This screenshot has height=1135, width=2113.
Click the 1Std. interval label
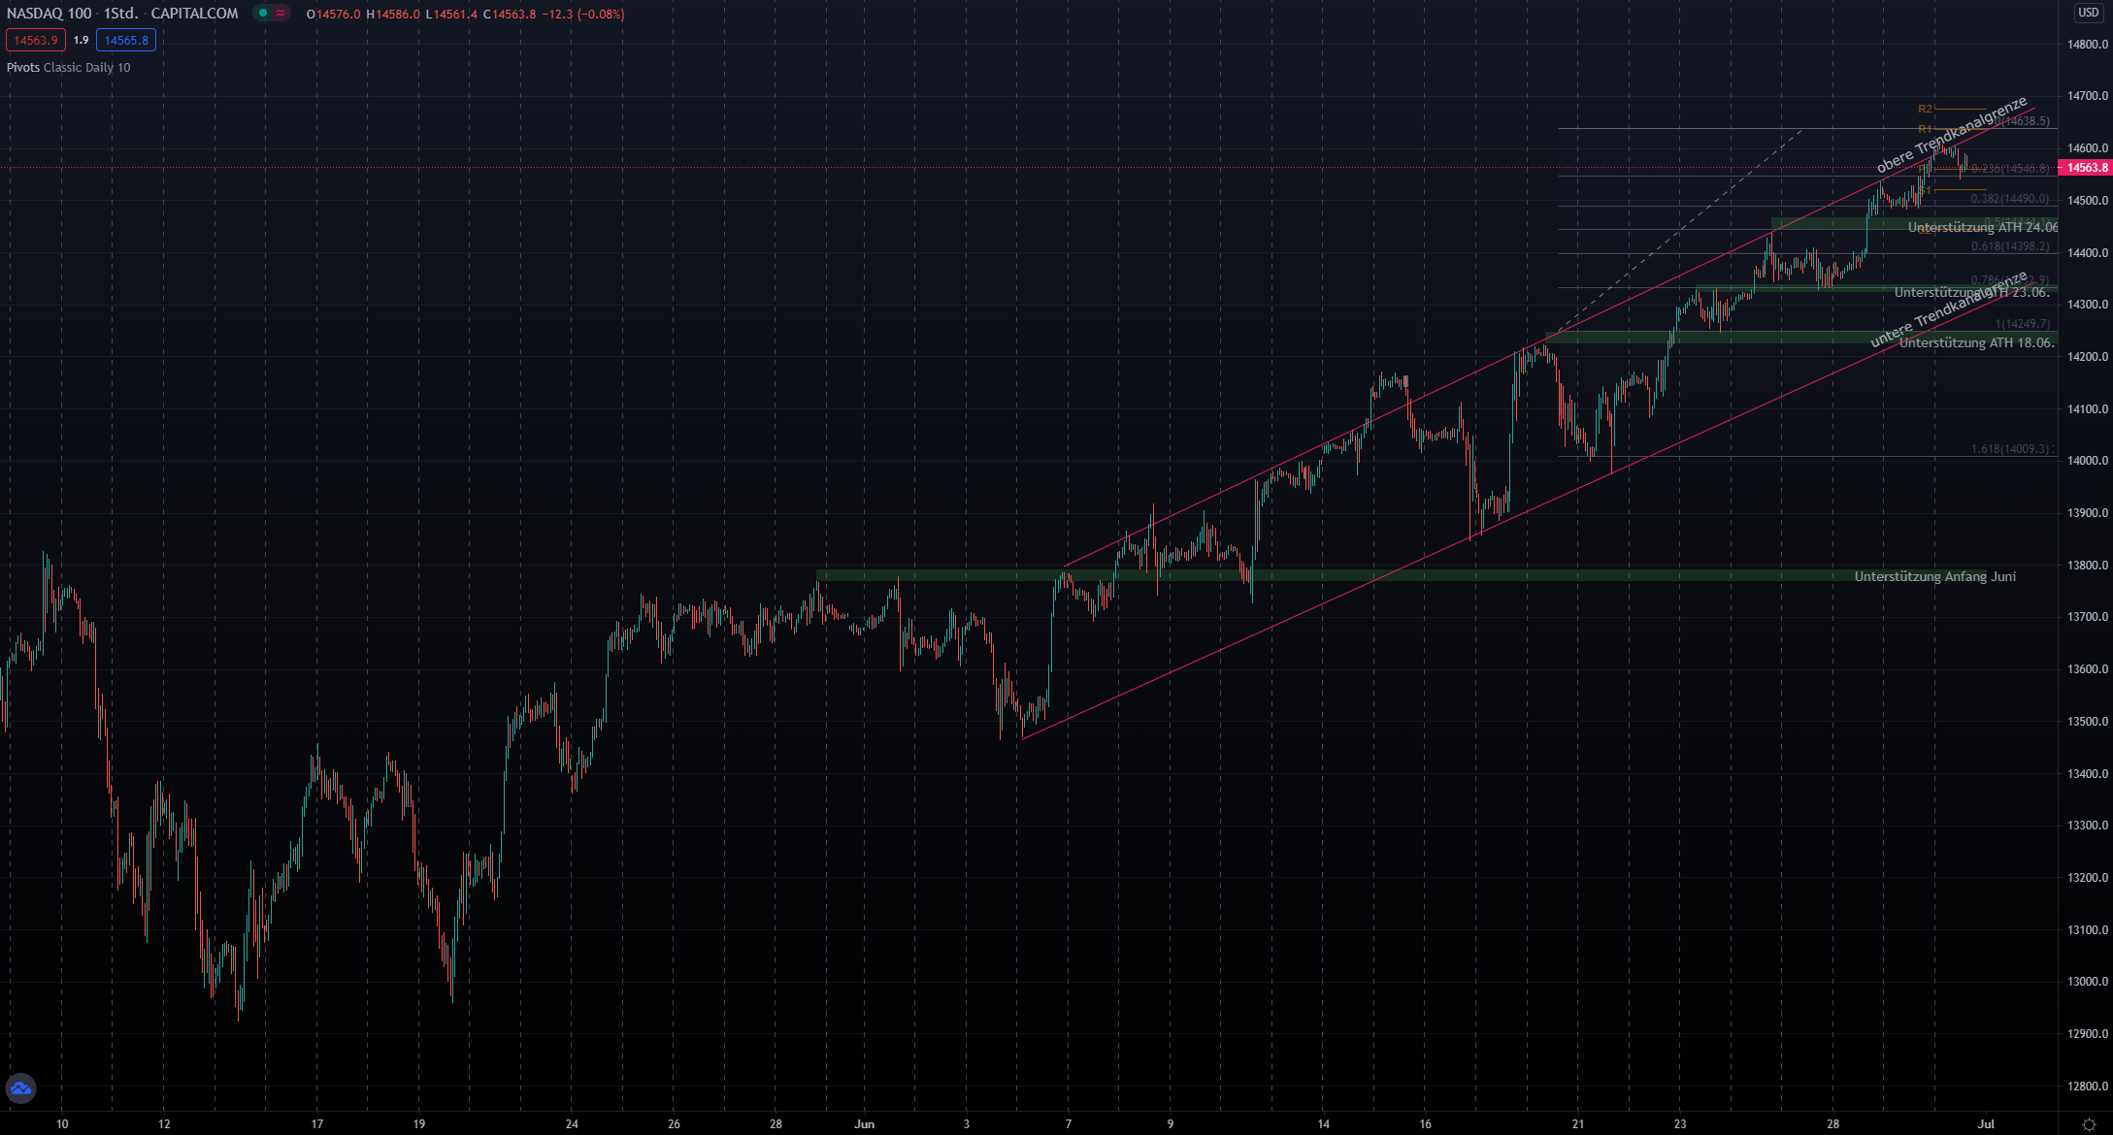pos(120,14)
